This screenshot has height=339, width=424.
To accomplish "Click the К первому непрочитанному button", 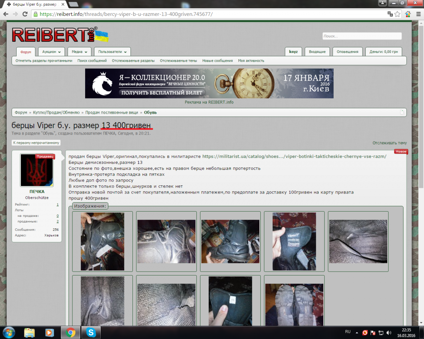I will coord(36,143).
